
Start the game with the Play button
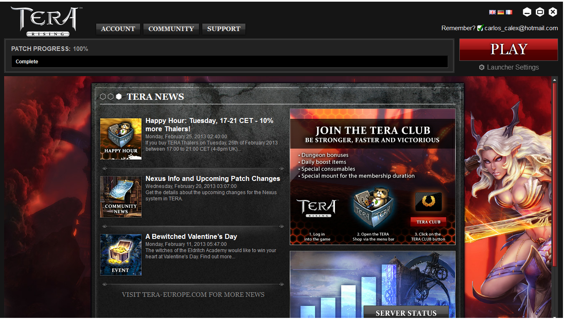coord(509,50)
